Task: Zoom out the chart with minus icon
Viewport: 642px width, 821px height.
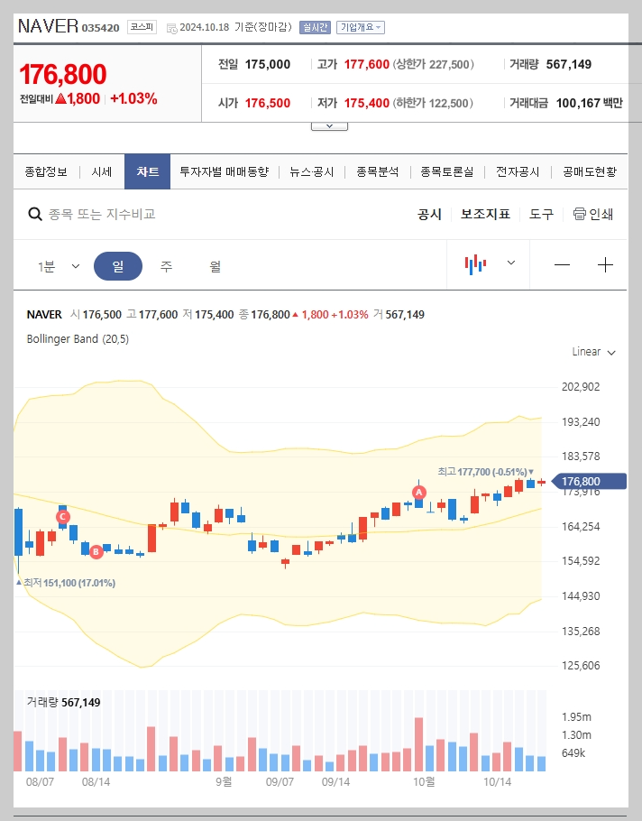Action: pyautogui.click(x=562, y=264)
